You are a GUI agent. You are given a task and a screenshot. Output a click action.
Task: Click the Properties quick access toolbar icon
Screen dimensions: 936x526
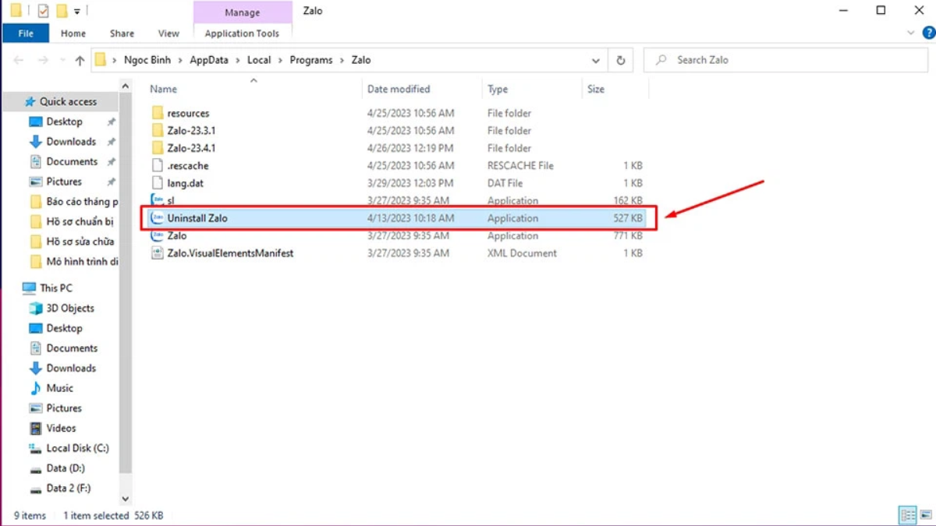(x=44, y=11)
